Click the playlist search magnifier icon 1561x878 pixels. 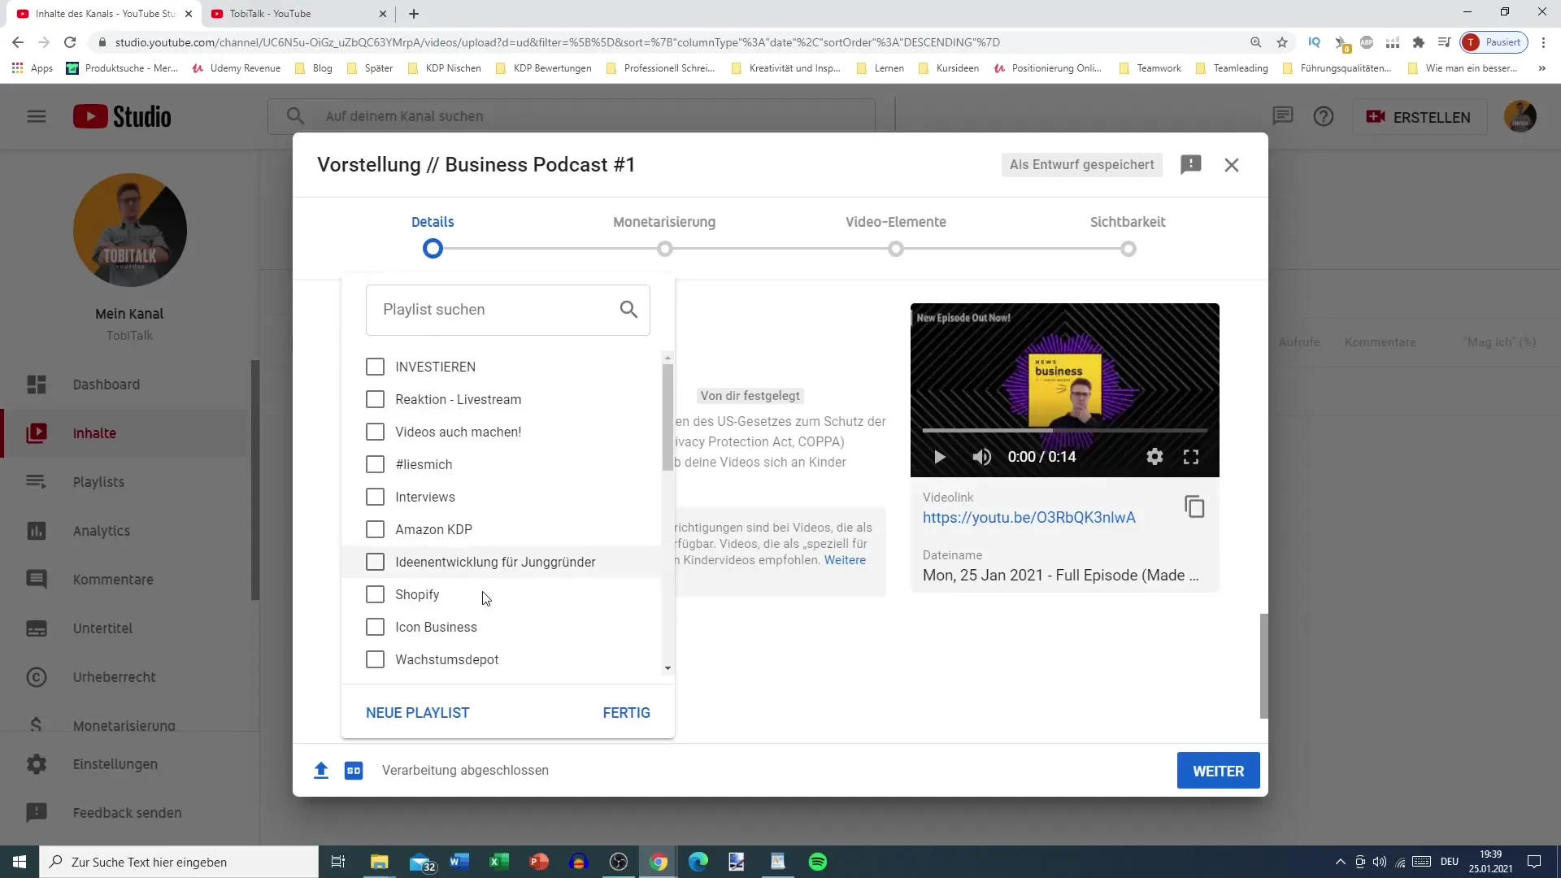628,309
